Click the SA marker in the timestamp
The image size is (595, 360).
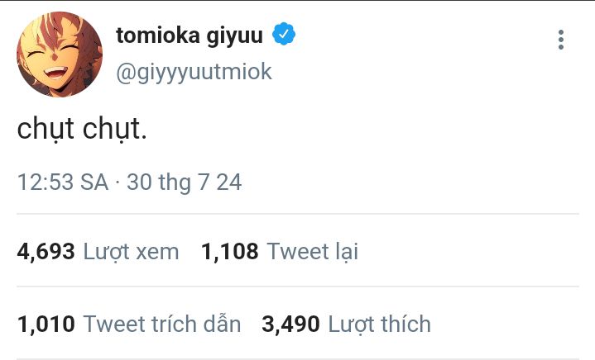coord(94,182)
